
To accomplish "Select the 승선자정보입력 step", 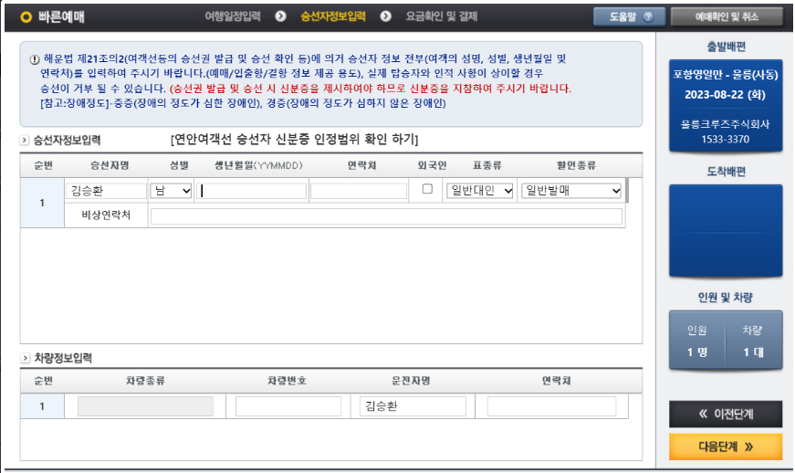I will click(332, 16).
